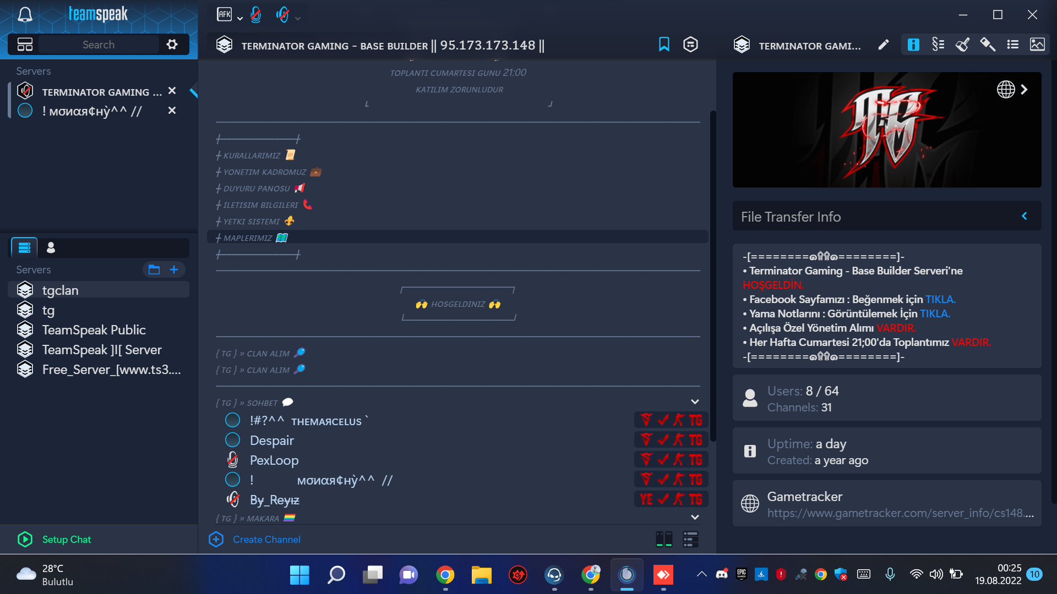Show hidden system tray icons
Image resolution: width=1057 pixels, height=594 pixels.
(x=701, y=574)
